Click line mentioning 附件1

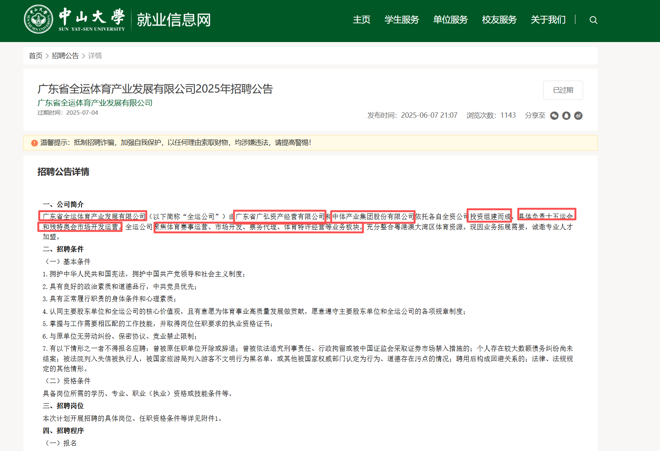click(x=132, y=419)
